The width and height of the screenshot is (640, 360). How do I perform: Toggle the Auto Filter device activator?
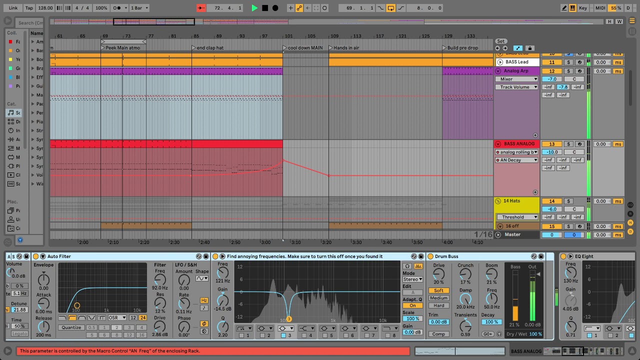[36, 256]
